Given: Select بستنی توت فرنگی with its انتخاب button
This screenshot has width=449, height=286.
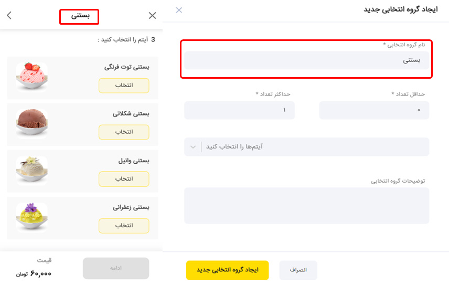Looking at the screenshot, I should point(124,86).
